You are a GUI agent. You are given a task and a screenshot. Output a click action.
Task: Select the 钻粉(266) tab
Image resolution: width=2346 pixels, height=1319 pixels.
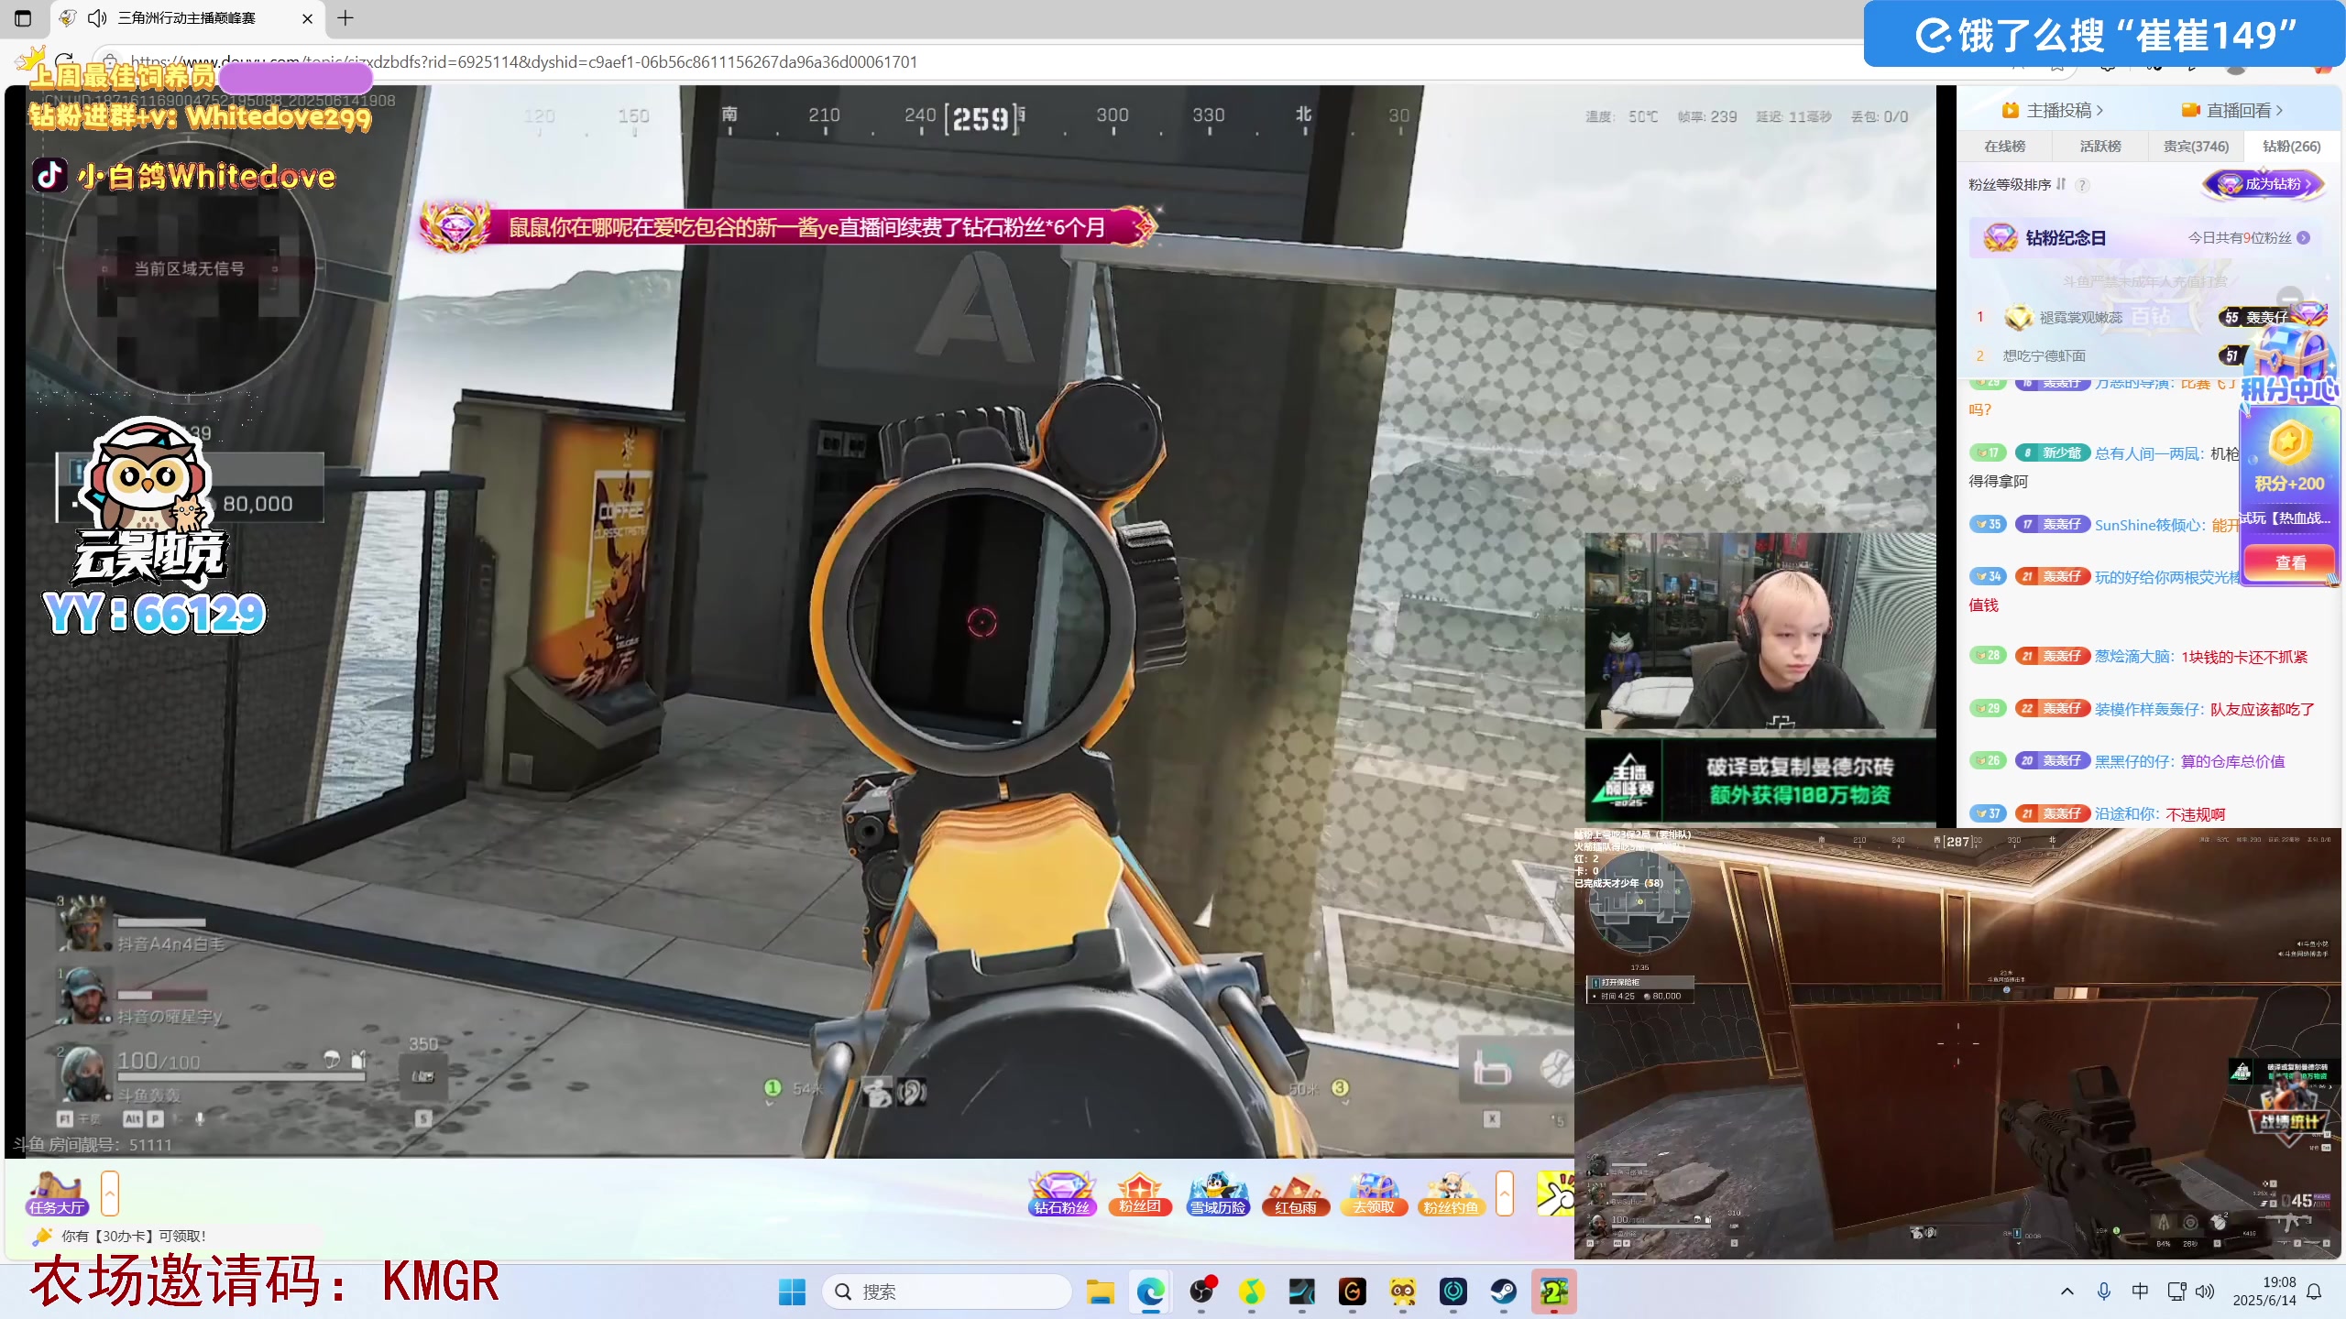pyautogui.click(x=2291, y=146)
